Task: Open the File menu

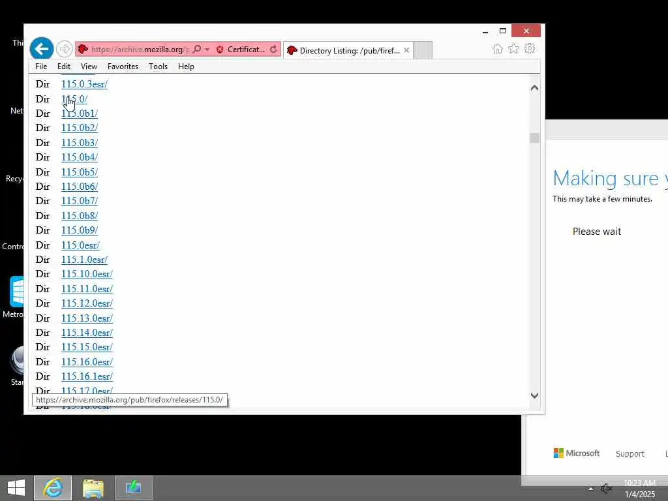Action: [x=41, y=67]
